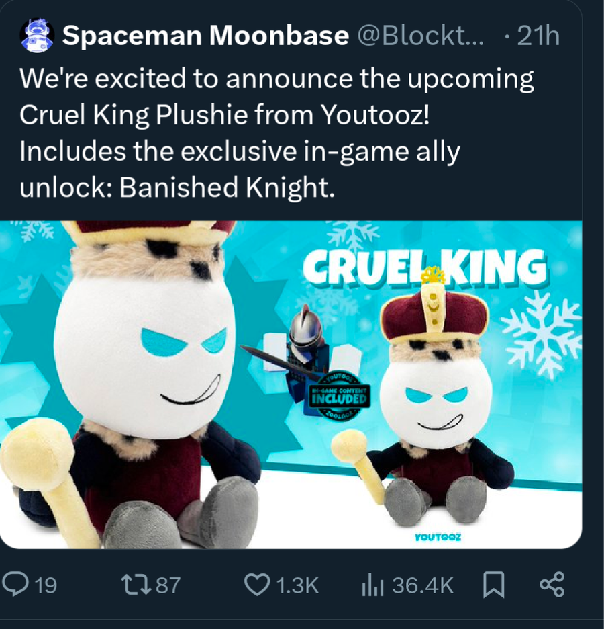The image size is (604, 629).
Task: Open the reply icon with 19 comments
Action: coord(15,585)
